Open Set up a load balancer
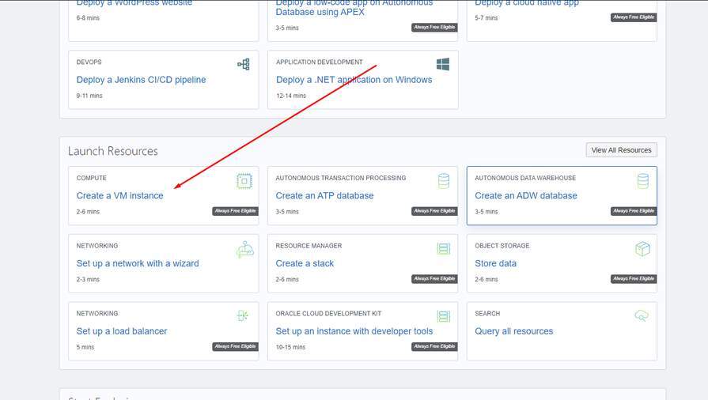Screen dimensions: 708x400 click(121, 331)
